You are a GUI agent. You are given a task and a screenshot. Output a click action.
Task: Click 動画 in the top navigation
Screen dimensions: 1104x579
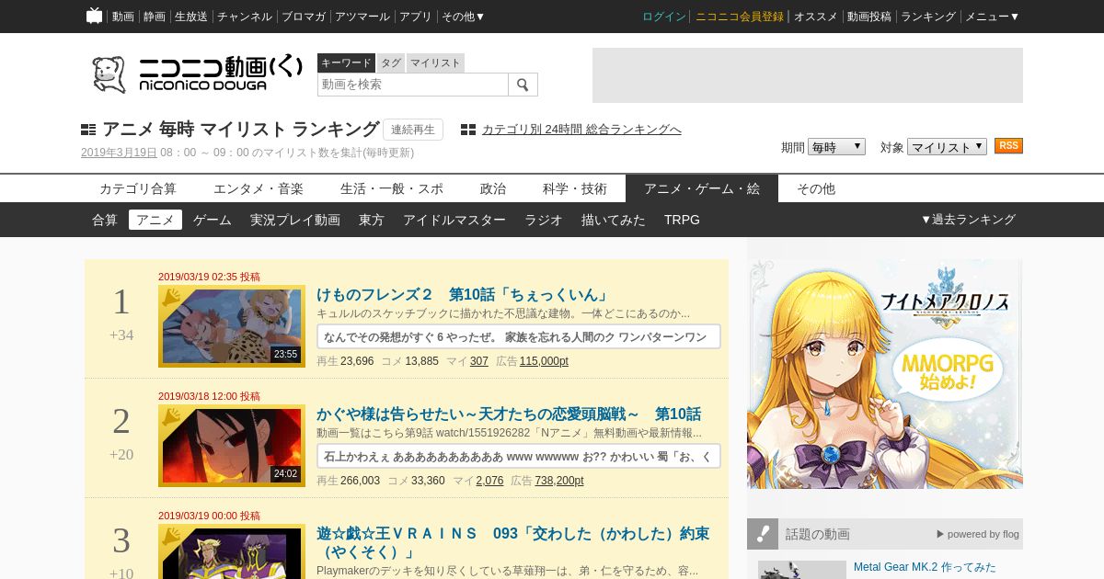click(123, 17)
